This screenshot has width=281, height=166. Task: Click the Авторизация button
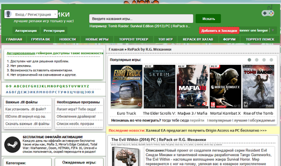pyautogui.click(x=26, y=31)
